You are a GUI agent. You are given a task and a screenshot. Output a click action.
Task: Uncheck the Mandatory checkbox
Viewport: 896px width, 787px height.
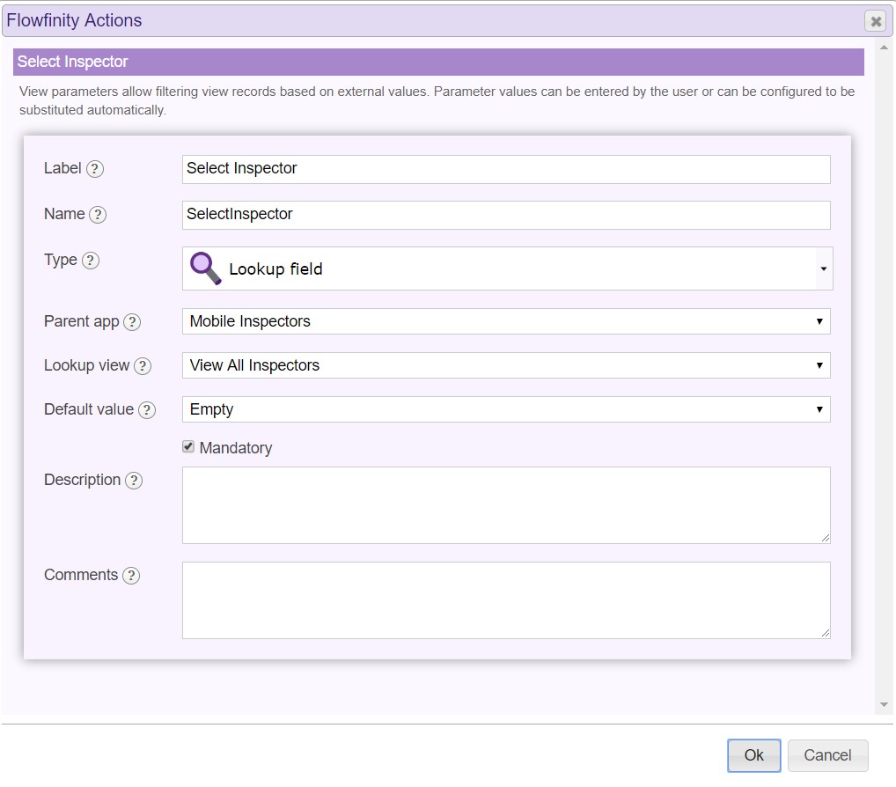coord(188,447)
